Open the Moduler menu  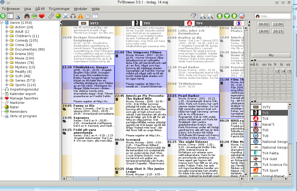coord(81,9)
